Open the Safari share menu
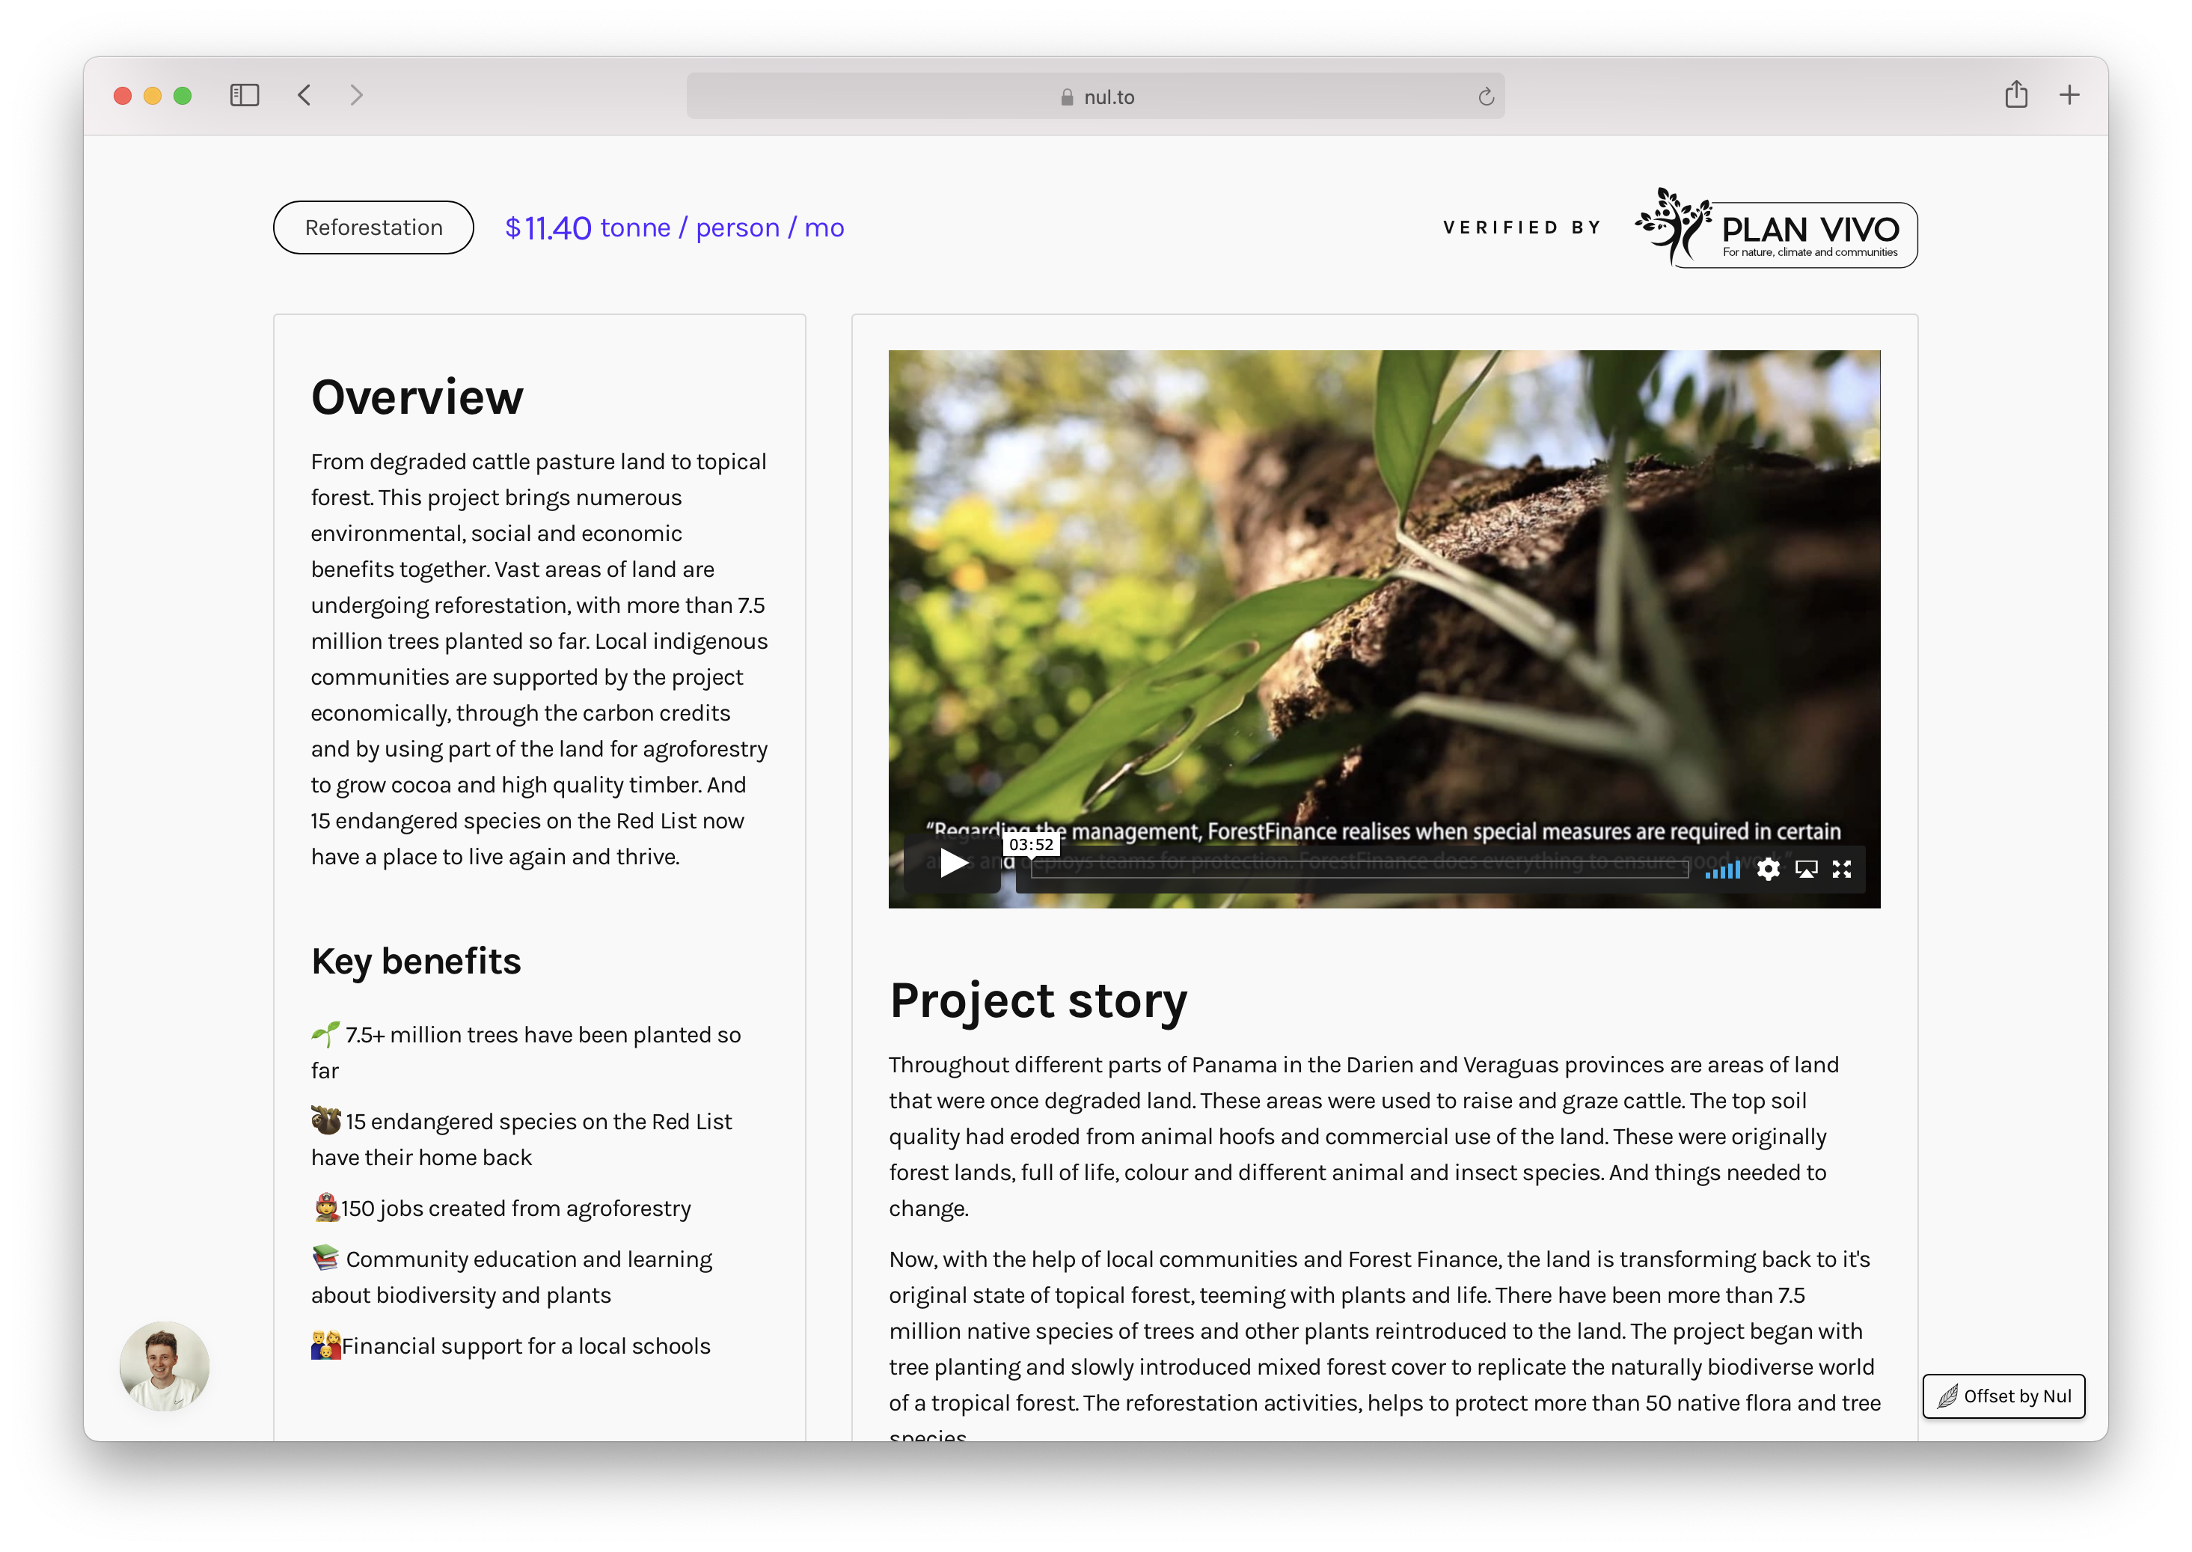 click(2016, 94)
